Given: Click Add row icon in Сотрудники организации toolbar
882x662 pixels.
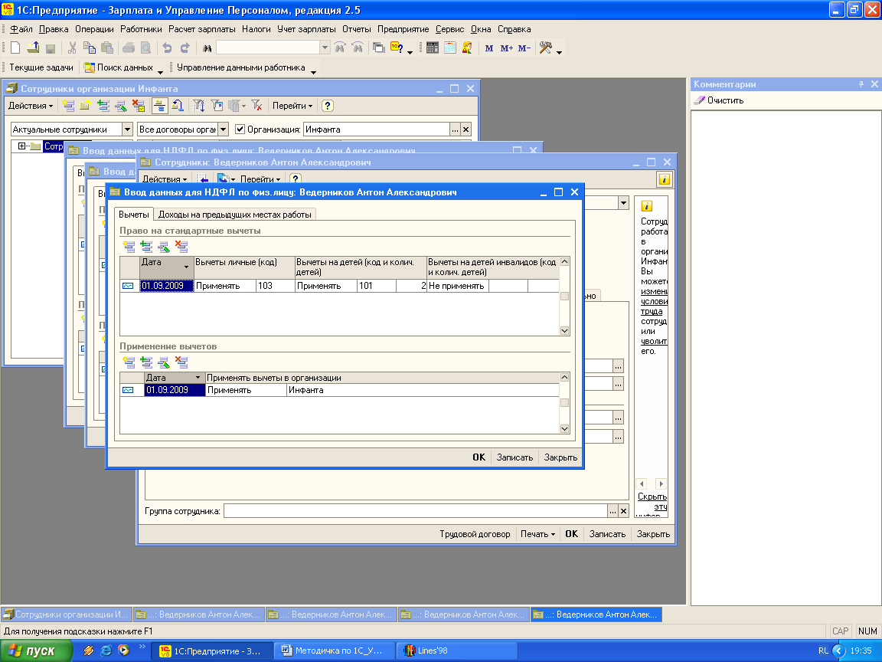Looking at the screenshot, I should [x=69, y=105].
